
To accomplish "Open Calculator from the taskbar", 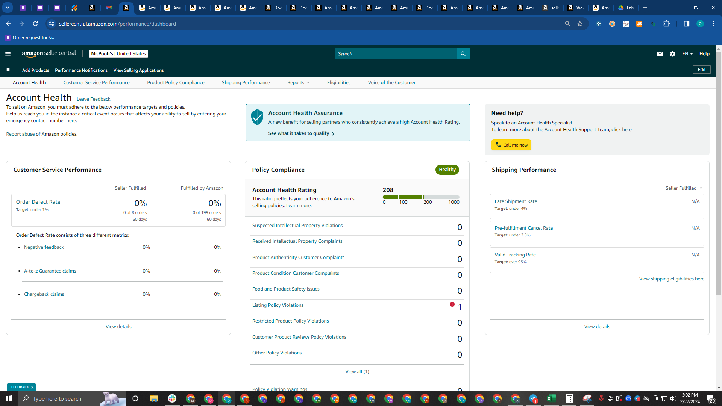I will pos(569,398).
